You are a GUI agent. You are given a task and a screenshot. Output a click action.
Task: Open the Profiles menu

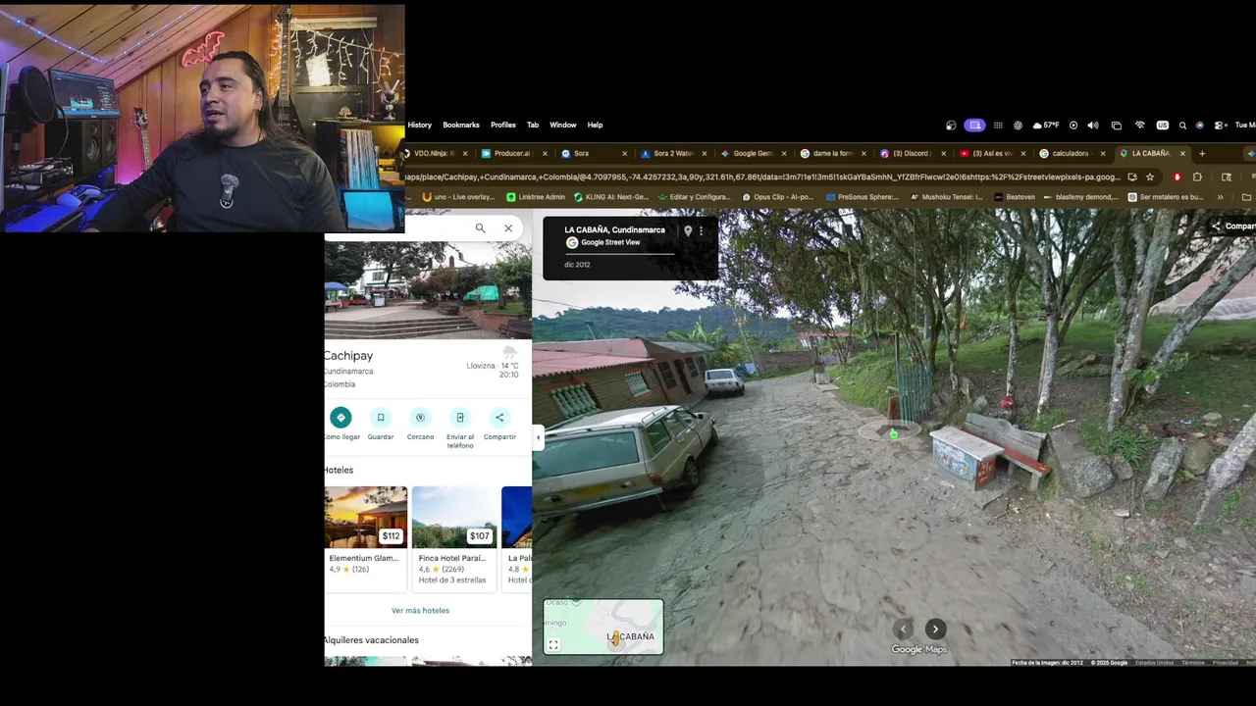point(503,126)
